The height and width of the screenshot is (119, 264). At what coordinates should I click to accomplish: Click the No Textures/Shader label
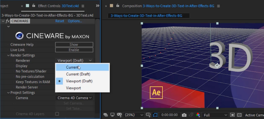[x=31, y=71]
